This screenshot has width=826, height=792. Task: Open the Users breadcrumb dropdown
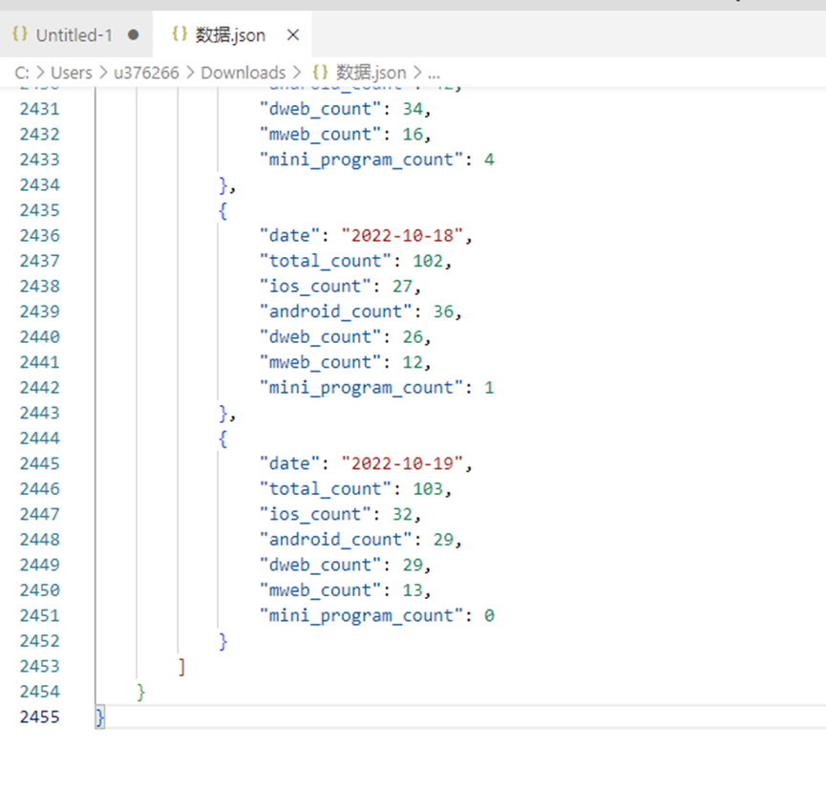[73, 72]
